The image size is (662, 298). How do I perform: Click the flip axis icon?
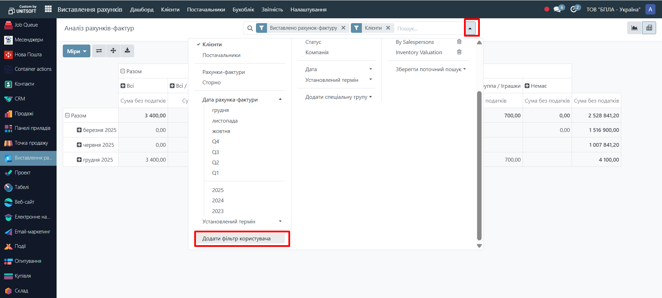(x=99, y=51)
